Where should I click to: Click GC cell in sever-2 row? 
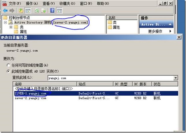[117, 98]
